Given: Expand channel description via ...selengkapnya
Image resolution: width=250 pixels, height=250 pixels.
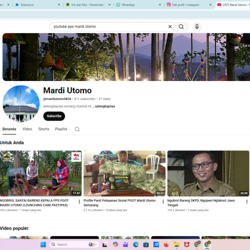Looking at the screenshot, I should point(103,106).
